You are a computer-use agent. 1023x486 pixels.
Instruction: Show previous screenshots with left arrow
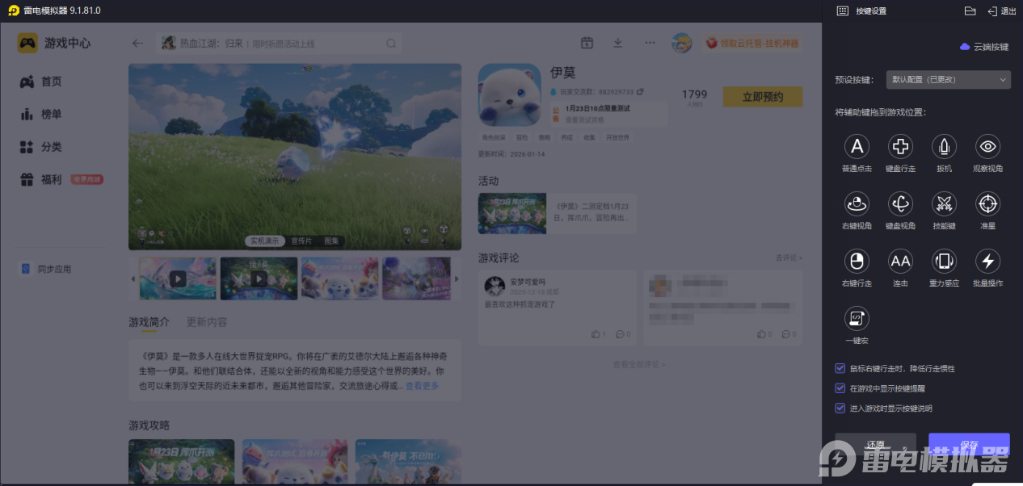(133, 279)
